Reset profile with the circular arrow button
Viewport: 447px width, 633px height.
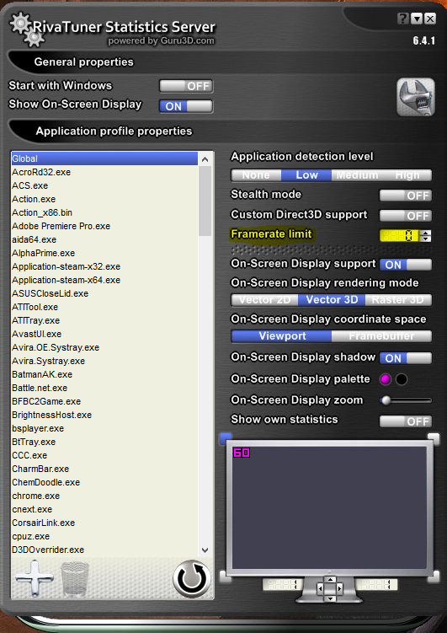point(192,579)
